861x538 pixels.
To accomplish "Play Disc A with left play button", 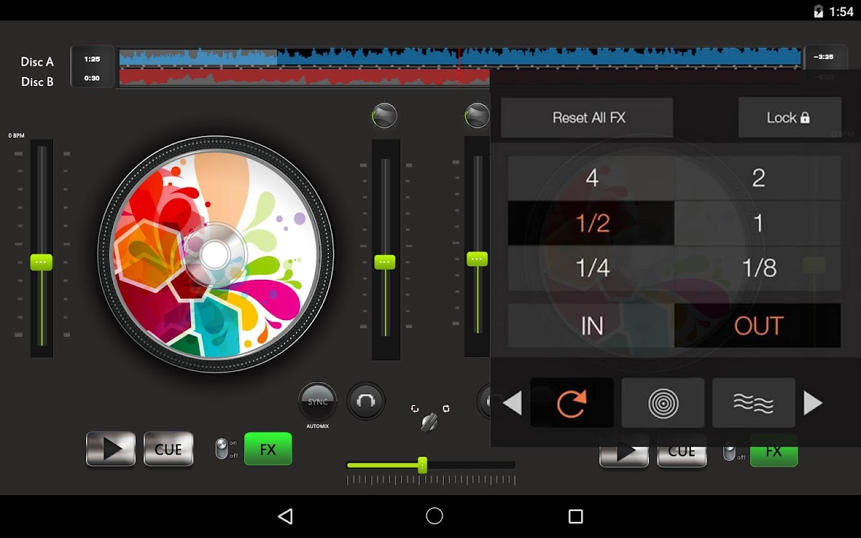I will [x=111, y=449].
